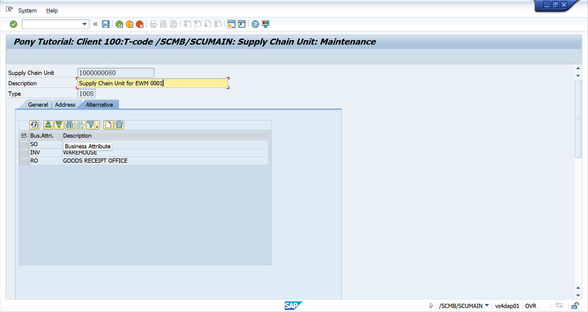Switch to the Address tab

(x=65, y=104)
